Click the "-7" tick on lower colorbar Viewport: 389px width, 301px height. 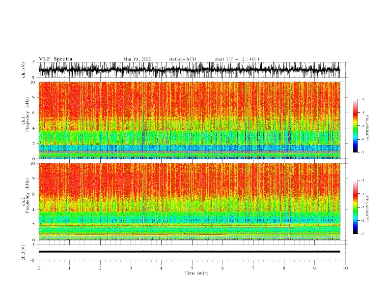(x=362, y=234)
